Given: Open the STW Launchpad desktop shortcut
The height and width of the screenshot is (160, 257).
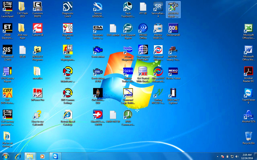Looking at the screenshot, I should click(x=8, y=10).
